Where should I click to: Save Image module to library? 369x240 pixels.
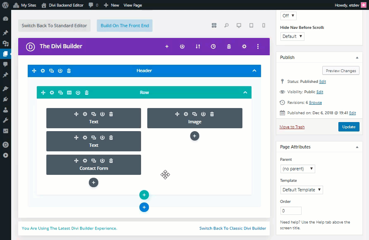point(204,114)
